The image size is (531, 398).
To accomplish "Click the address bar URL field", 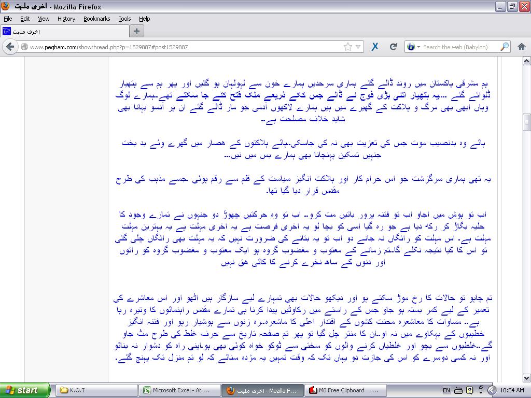I will 181,47.
